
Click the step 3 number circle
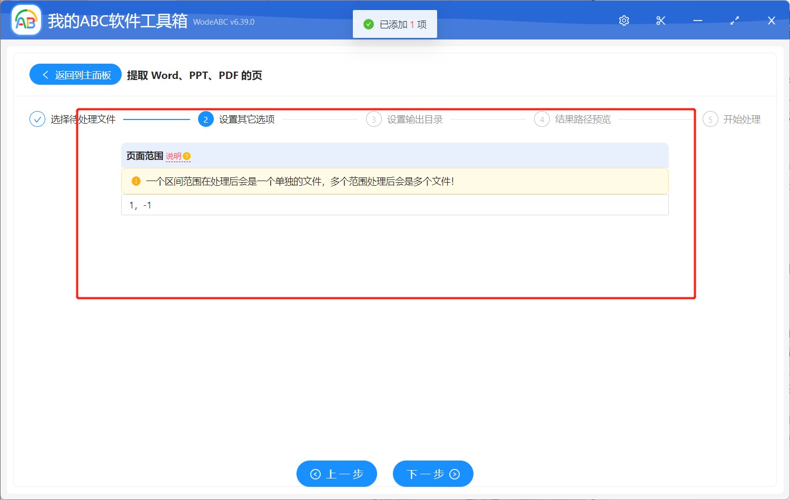click(x=374, y=119)
